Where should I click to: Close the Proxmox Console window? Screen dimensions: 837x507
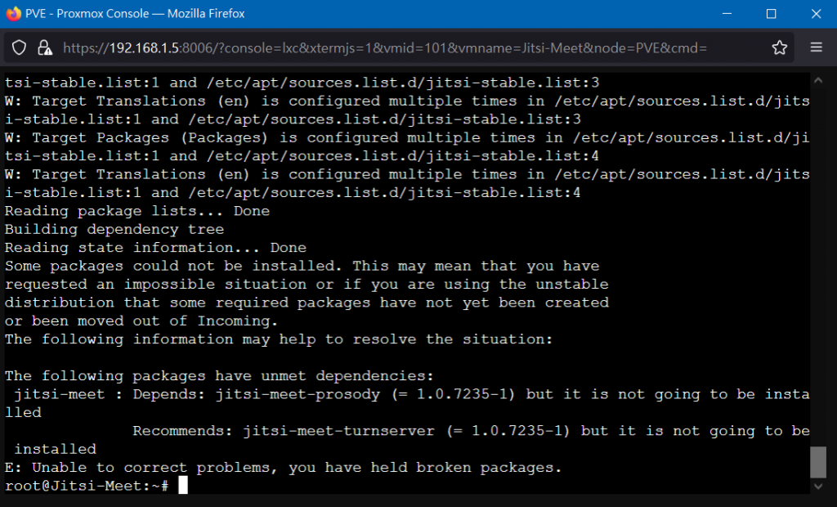click(817, 13)
